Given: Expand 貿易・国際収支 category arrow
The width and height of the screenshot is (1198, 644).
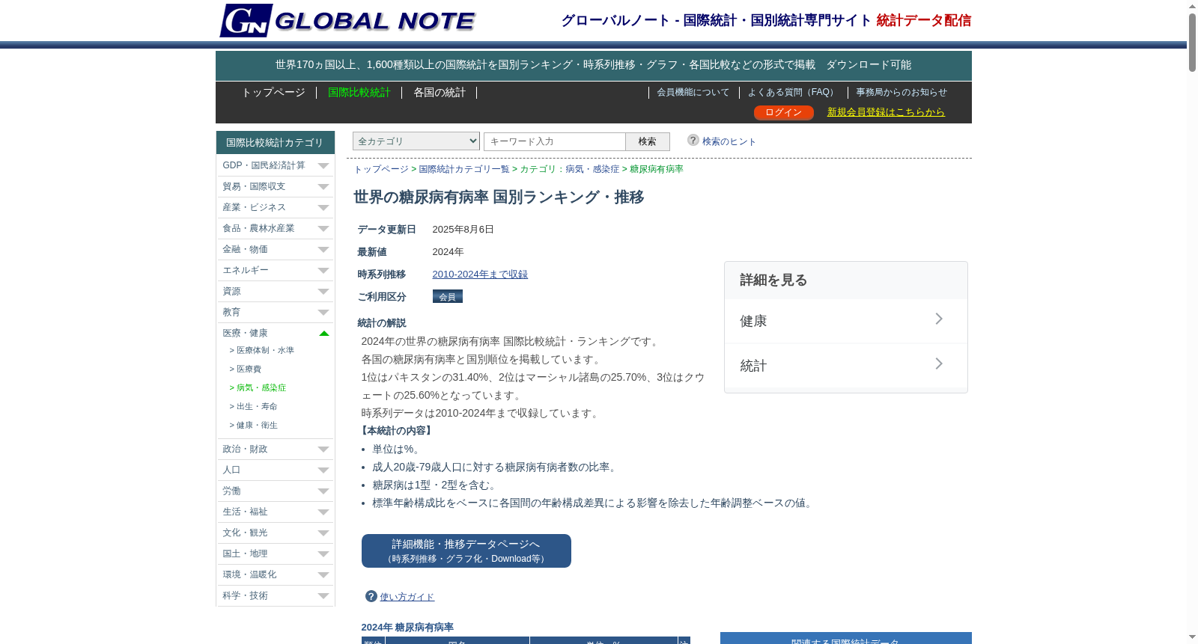Looking at the screenshot, I should tap(323, 187).
